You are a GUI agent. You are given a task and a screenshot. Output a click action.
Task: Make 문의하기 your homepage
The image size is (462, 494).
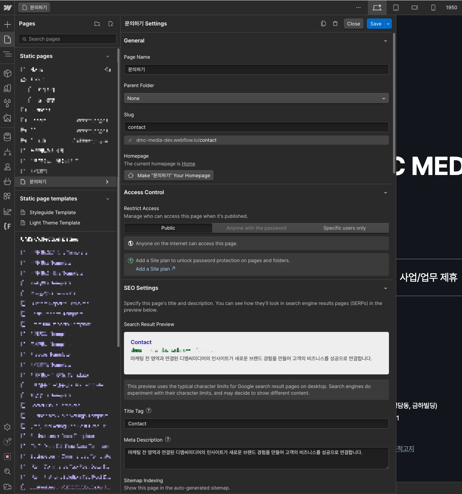point(169,175)
